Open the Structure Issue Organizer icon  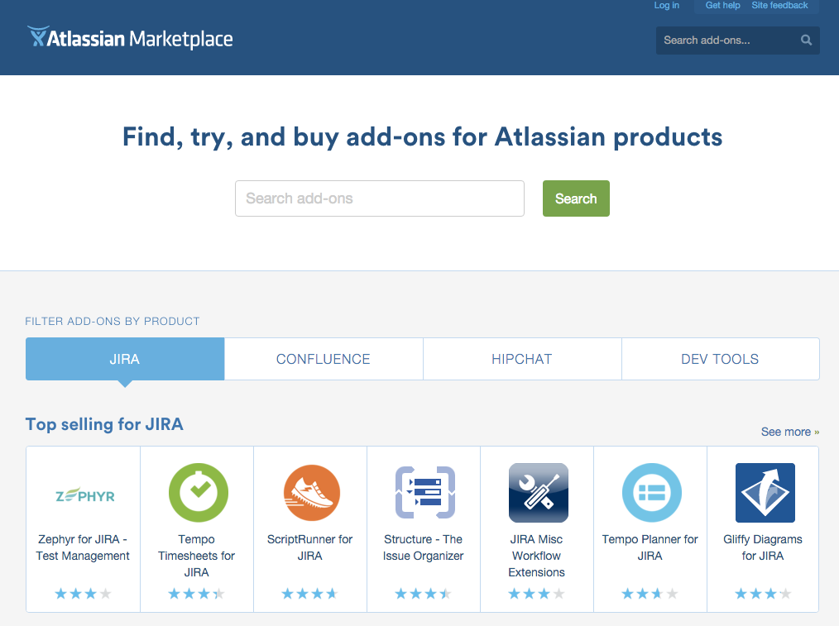click(424, 492)
